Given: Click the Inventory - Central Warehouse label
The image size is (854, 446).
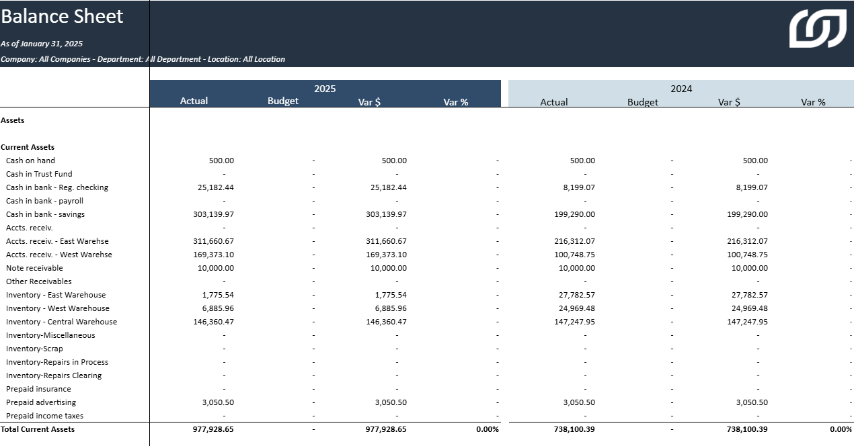Looking at the screenshot, I should 61,322.
